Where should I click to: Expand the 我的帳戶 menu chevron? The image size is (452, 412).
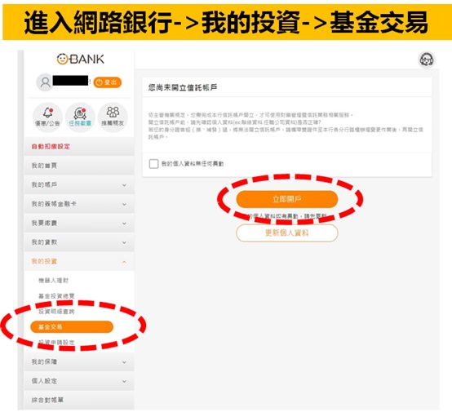(x=124, y=185)
